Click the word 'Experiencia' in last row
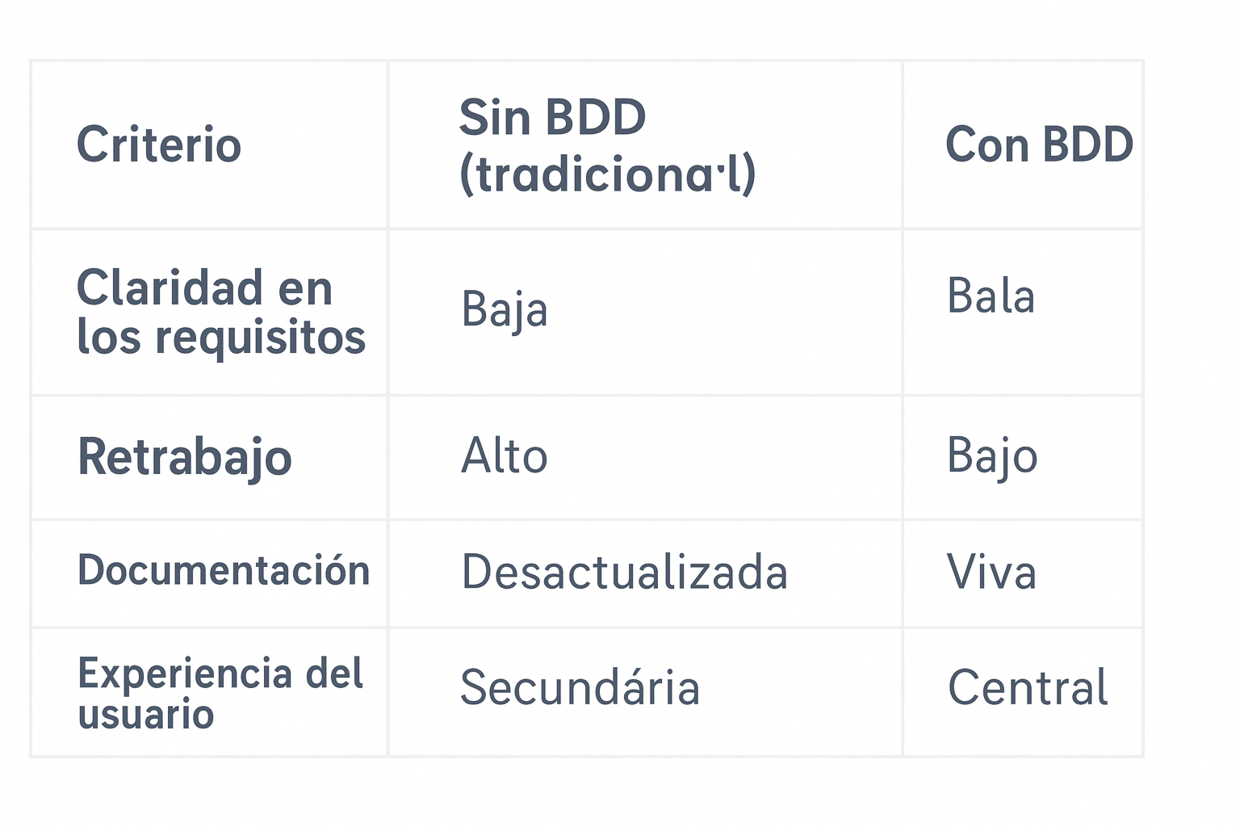 click(x=185, y=674)
